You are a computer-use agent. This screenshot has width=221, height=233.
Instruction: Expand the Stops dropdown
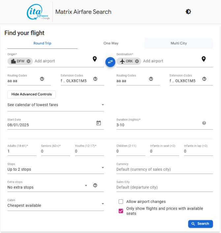coord(56,169)
